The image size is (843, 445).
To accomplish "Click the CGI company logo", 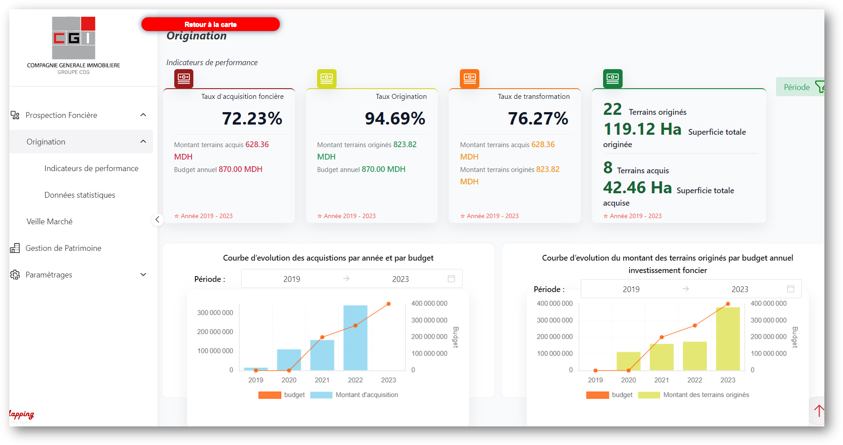I will point(74,38).
